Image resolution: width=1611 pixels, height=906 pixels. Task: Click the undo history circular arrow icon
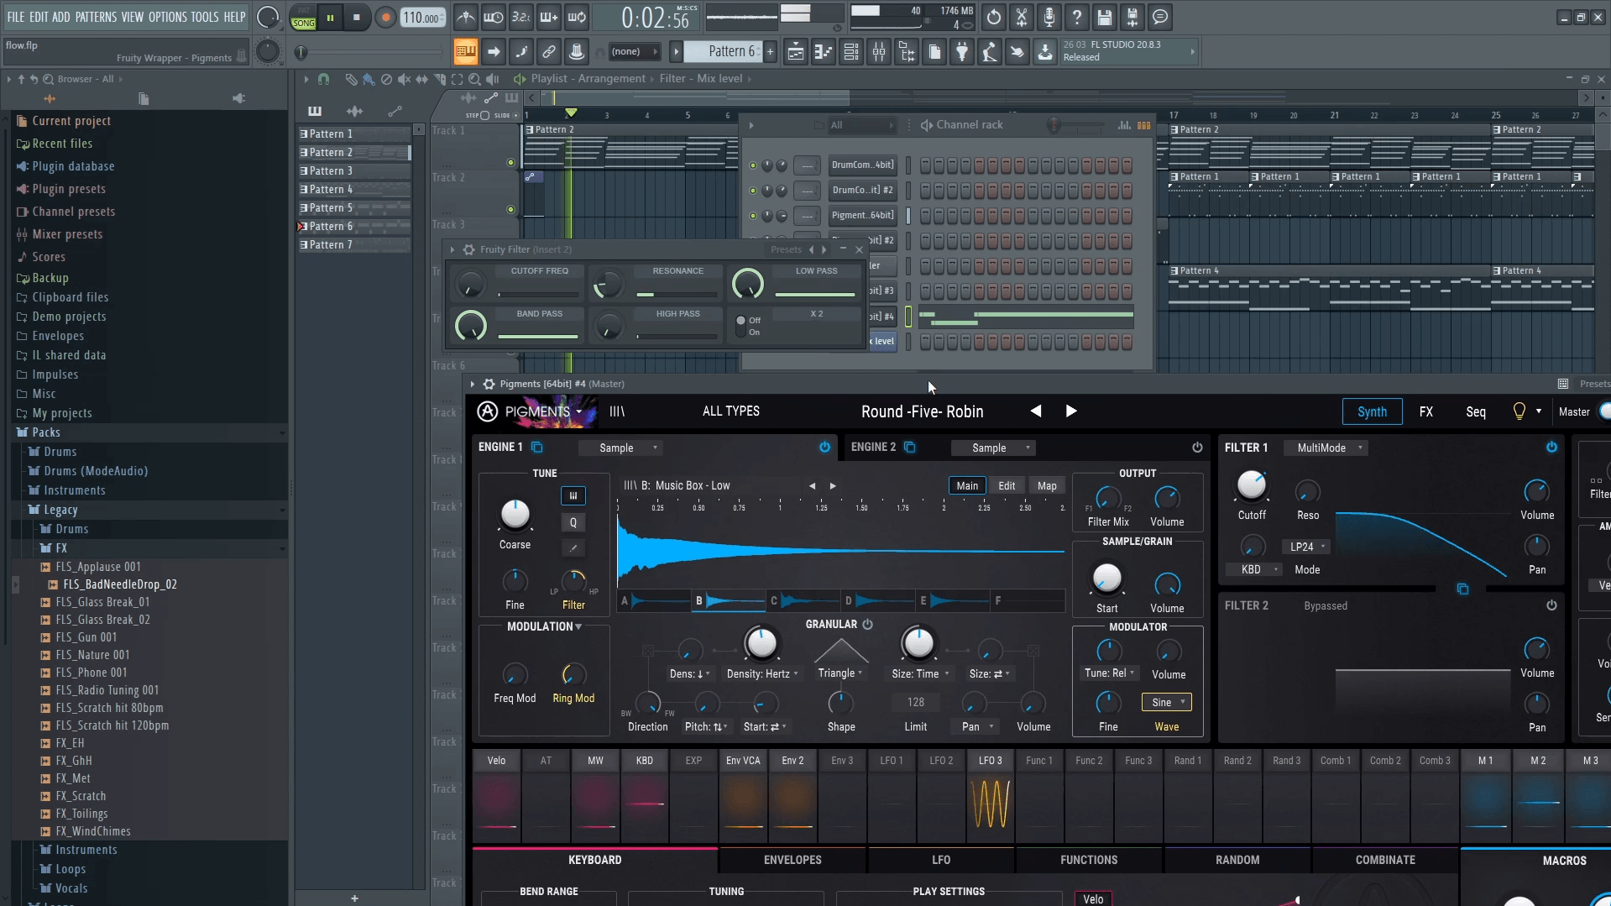[x=994, y=17]
